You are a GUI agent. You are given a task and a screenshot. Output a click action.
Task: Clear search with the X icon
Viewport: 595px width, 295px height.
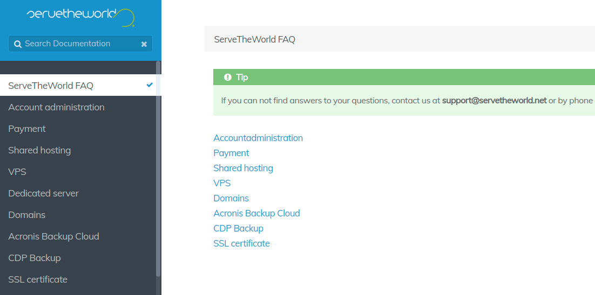pyautogui.click(x=144, y=44)
